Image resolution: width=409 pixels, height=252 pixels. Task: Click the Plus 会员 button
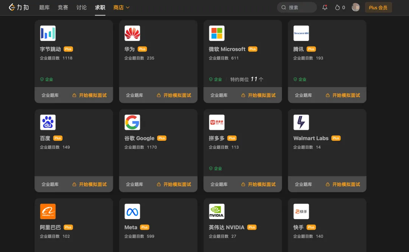pos(378,7)
